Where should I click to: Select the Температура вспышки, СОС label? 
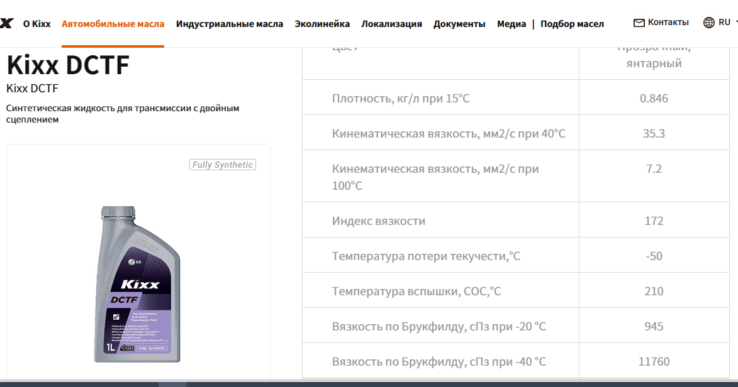416,292
